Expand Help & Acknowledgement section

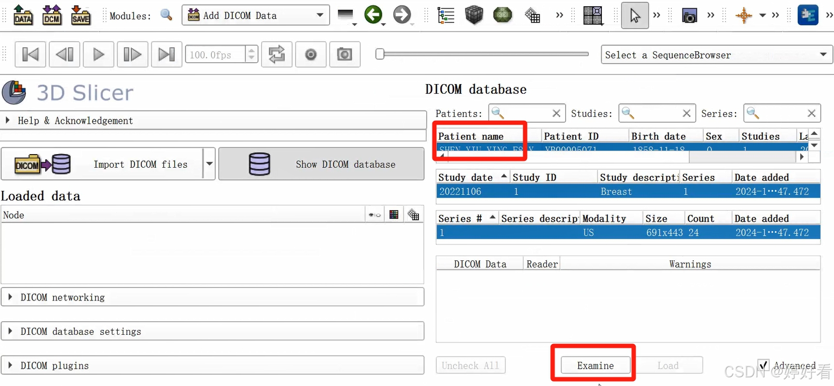[x=213, y=120]
